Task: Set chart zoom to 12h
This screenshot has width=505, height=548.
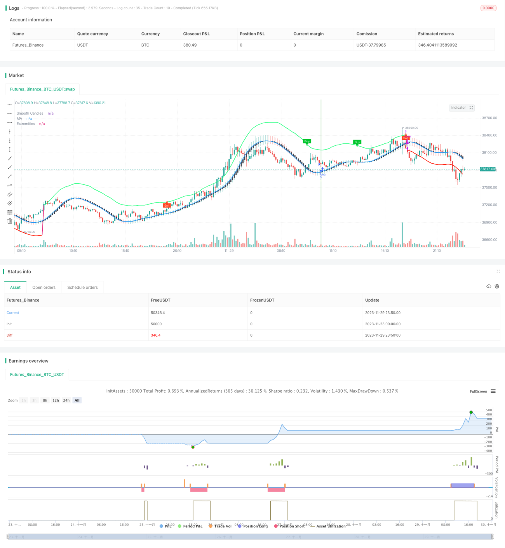Action: pyautogui.click(x=56, y=400)
